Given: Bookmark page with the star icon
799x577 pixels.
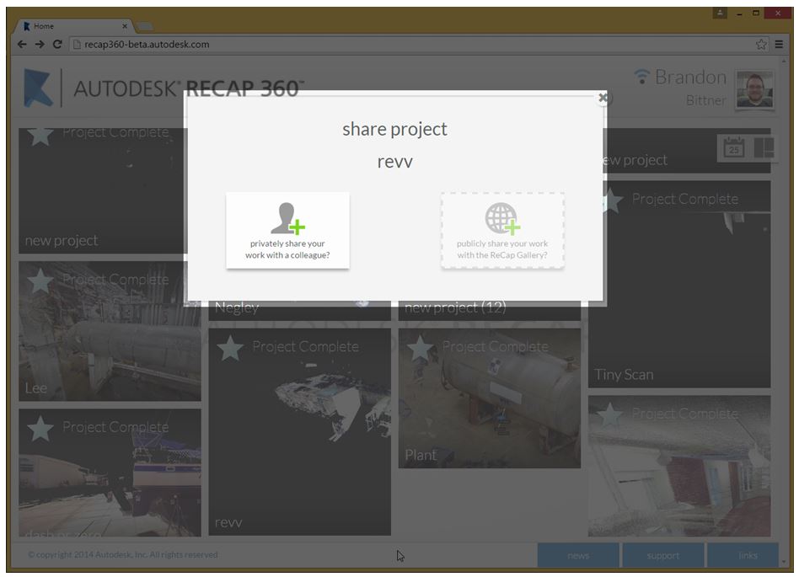Looking at the screenshot, I should 761,45.
